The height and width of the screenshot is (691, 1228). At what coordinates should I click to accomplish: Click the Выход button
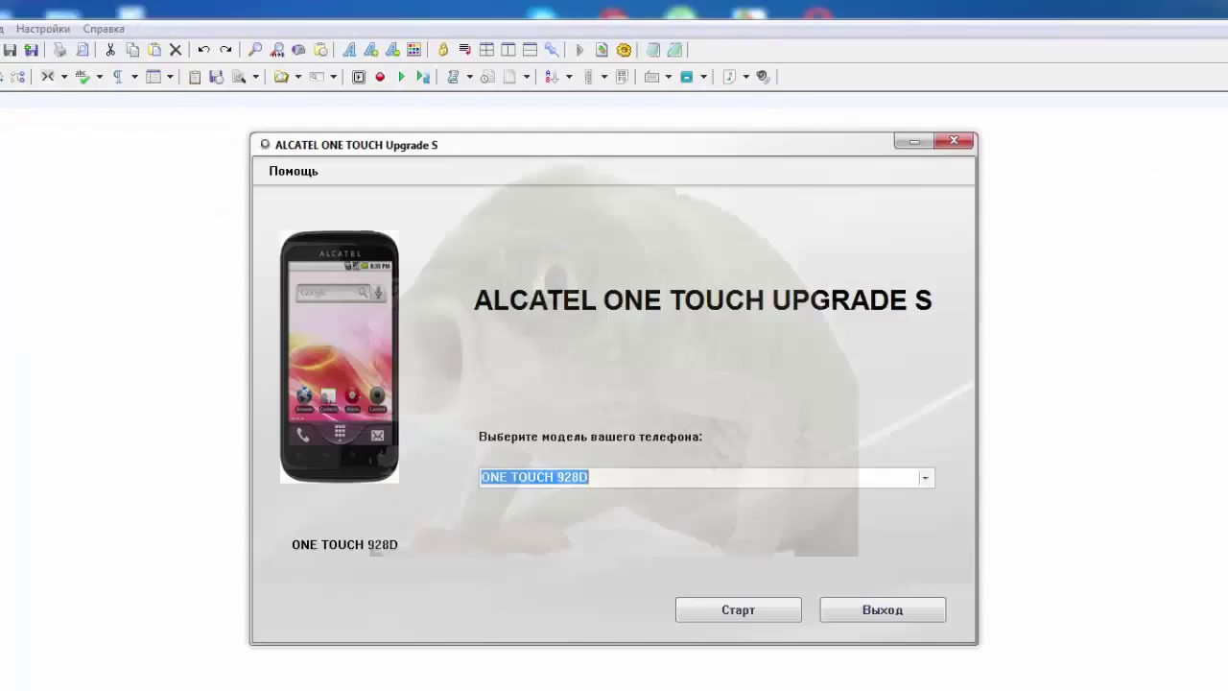883,609
